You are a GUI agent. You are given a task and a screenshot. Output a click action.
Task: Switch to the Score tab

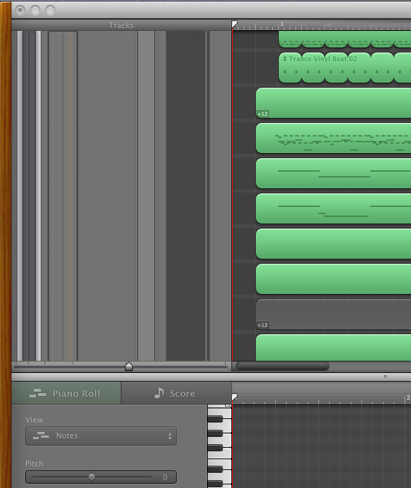pyautogui.click(x=177, y=393)
